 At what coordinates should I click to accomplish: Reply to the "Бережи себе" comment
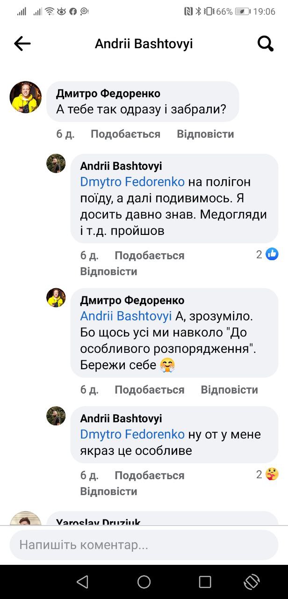click(x=229, y=390)
